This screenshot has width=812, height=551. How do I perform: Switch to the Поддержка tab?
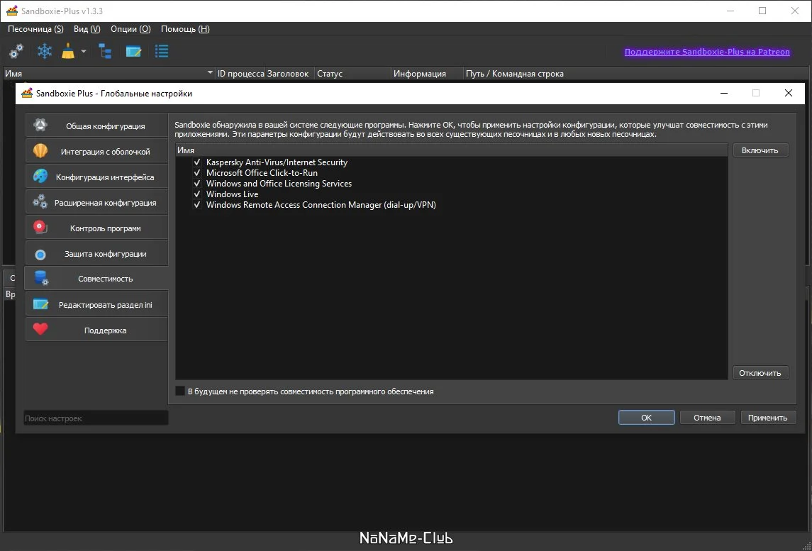pyautogui.click(x=97, y=330)
